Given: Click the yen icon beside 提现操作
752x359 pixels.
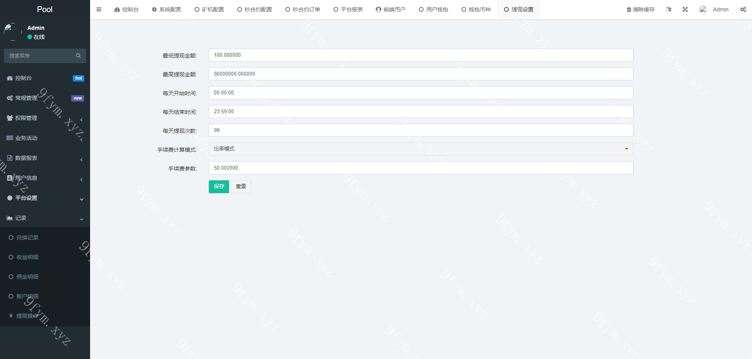Looking at the screenshot, I should (x=11, y=316).
